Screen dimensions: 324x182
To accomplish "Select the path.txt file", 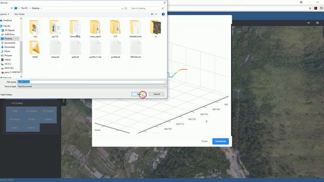I will click(x=75, y=49).
